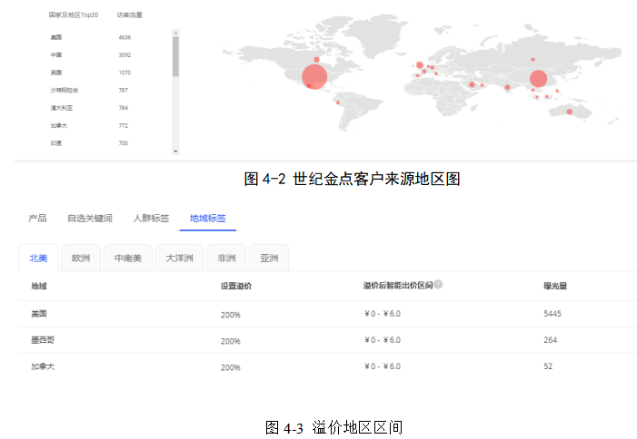Click visitor count 784
This screenshot has height=439, width=637.
pos(123,108)
